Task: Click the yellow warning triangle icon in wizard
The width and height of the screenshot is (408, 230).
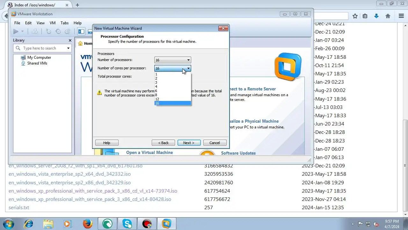Action: [x=99, y=93]
